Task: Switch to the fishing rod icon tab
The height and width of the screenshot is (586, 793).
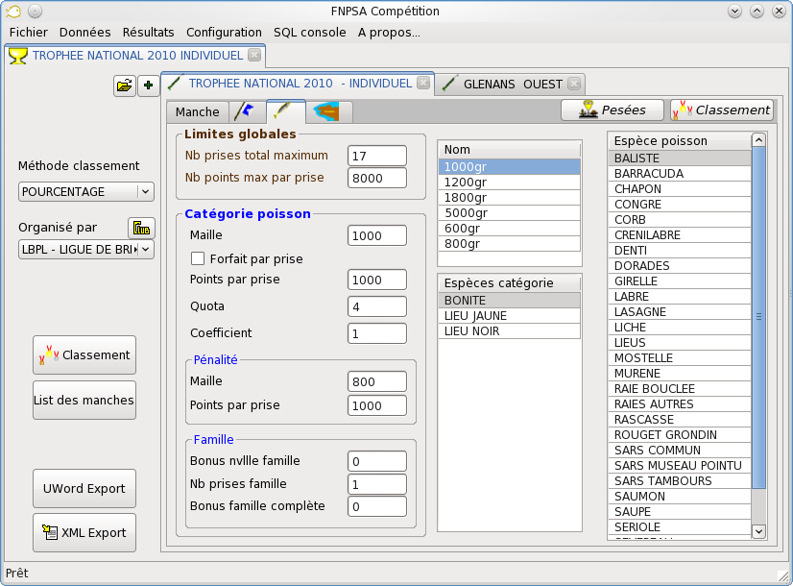Action: 285,111
